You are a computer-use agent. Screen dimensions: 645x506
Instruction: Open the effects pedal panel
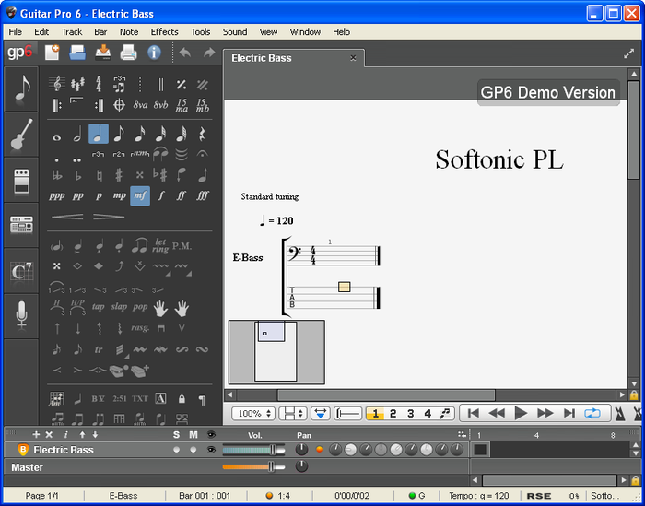pos(21,180)
